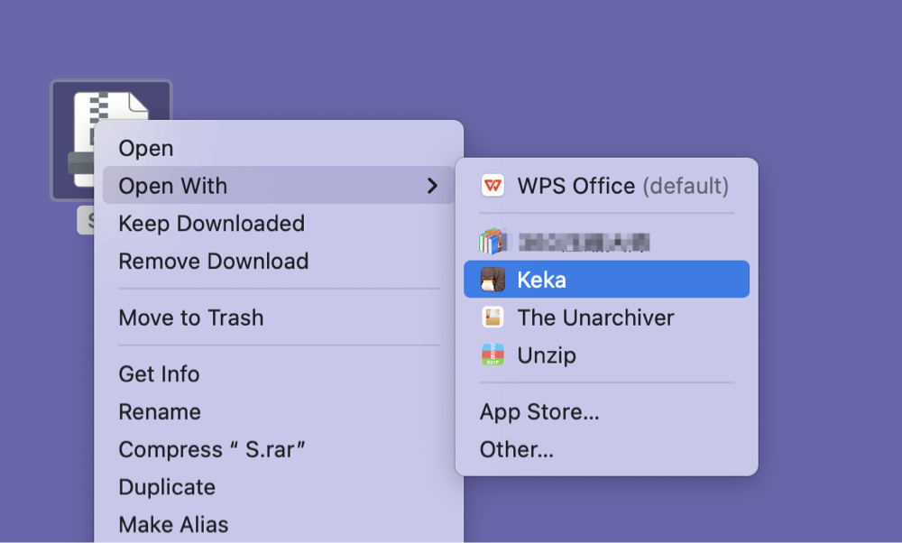Image resolution: width=902 pixels, height=543 pixels.
Task: Click the Keka utility box icon
Action: 492,279
